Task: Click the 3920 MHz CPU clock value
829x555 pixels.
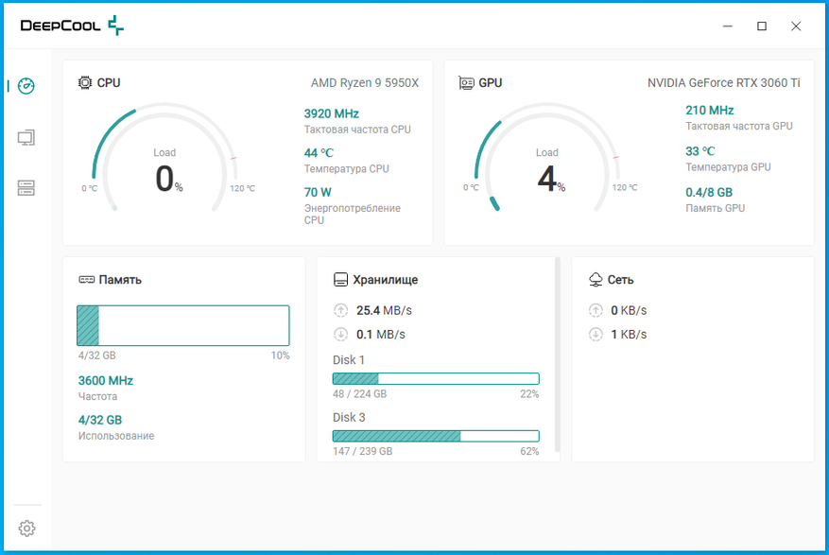Action: [x=332, y=113]
